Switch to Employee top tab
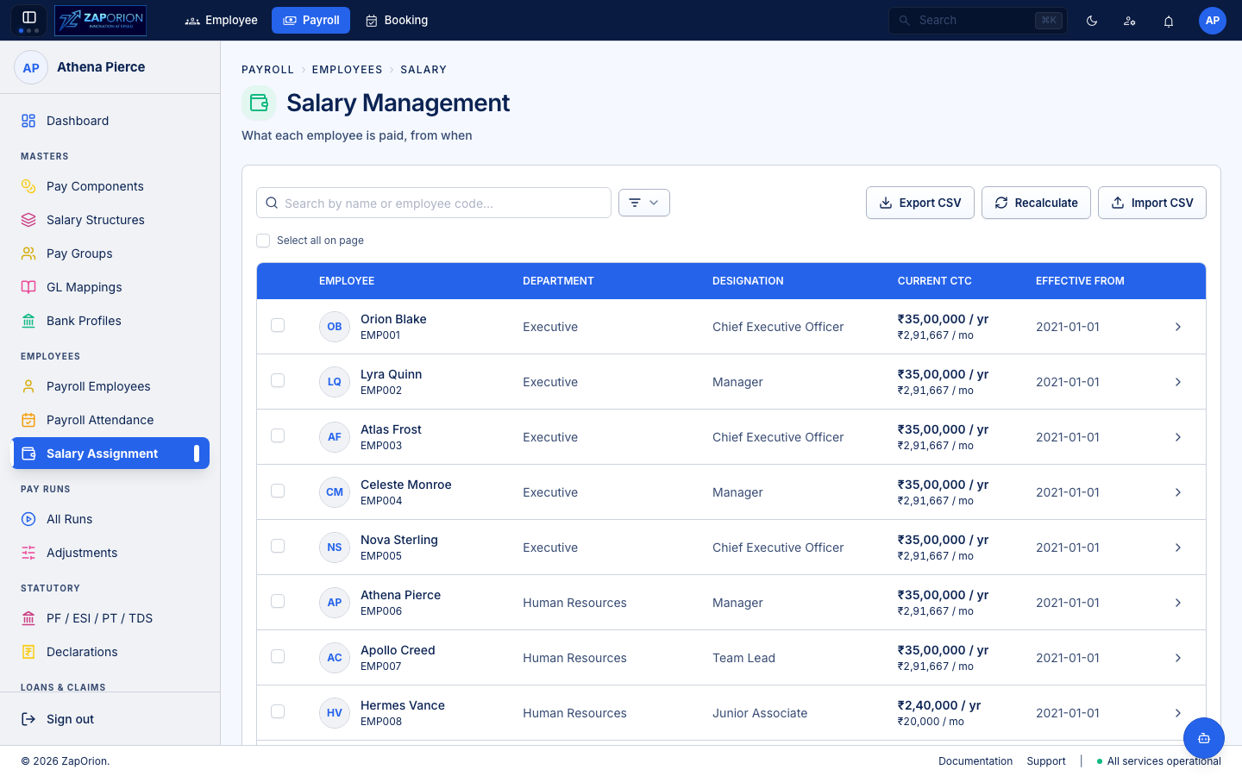1242x776 pixels. click(222, 20)
